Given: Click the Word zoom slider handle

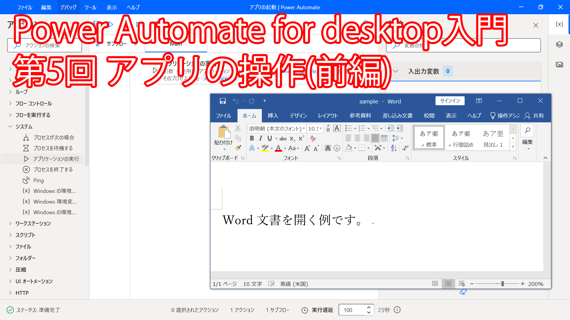Looking at the screenshot, I should tap(503, 284).
